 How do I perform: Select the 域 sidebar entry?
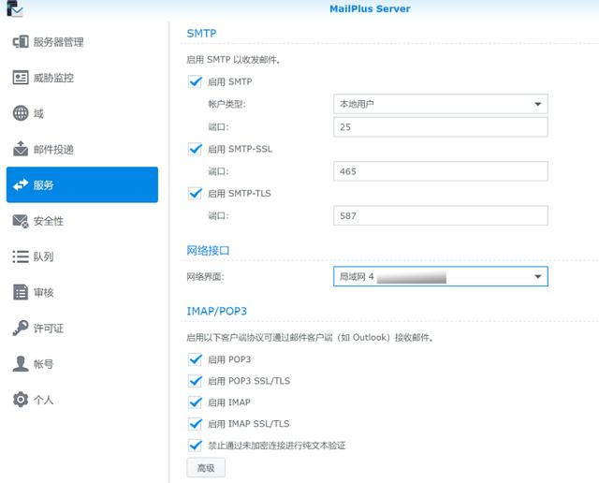[82, 113]
